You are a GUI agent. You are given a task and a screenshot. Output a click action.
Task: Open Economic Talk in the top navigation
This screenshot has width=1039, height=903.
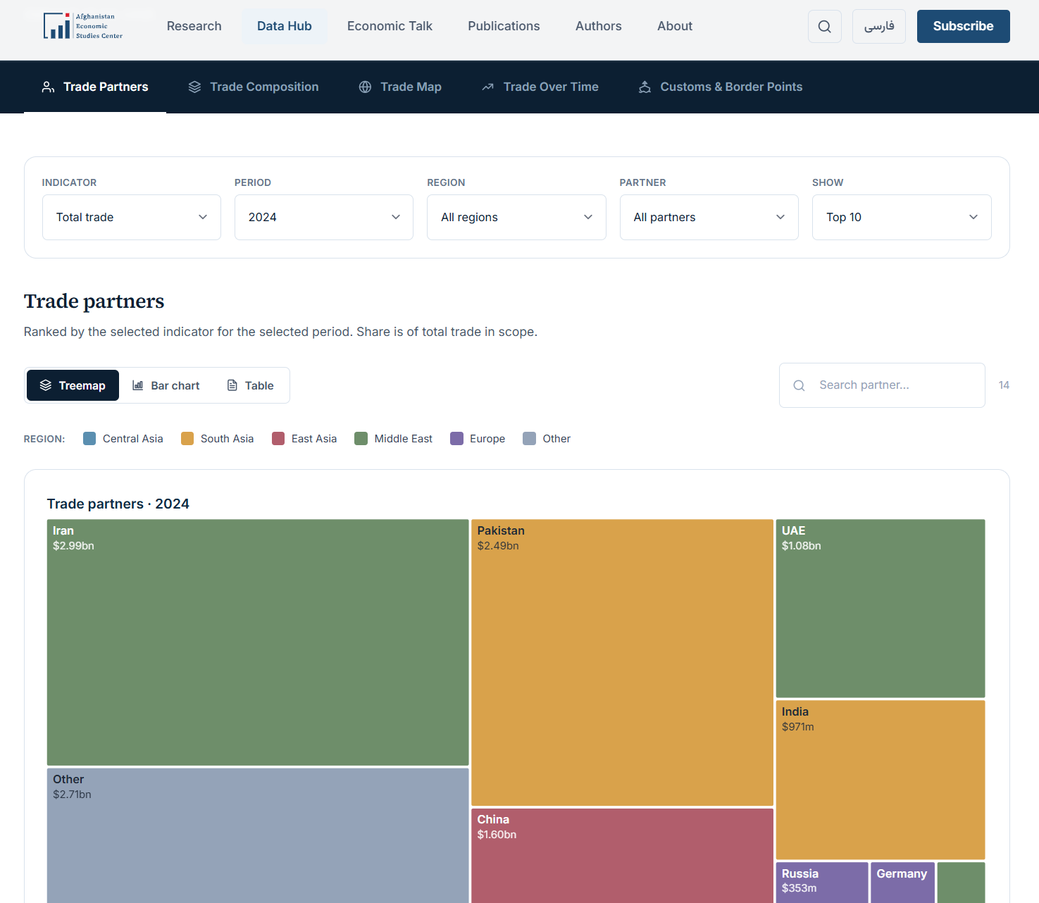[390, 26]
